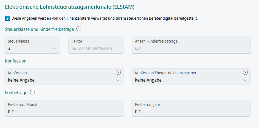Click "keine Angabe" under Konfession Ehegatte/Lebenspartner
Viewport: 259px width, 128px height.
coord(148,80)
